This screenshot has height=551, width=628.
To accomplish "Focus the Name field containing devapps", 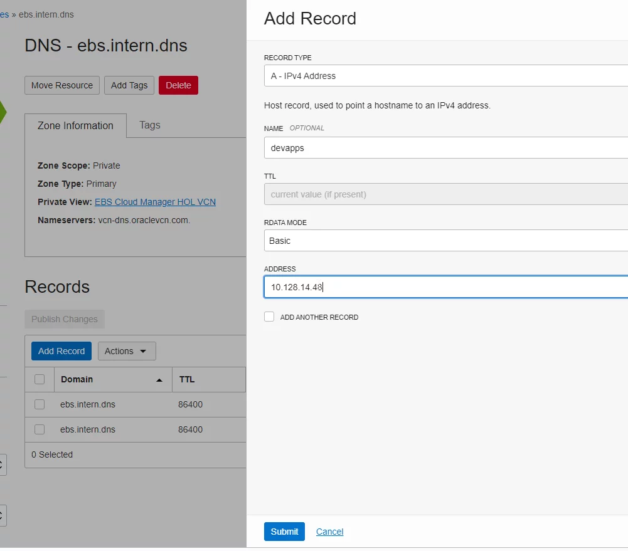I will pos(446,148).
